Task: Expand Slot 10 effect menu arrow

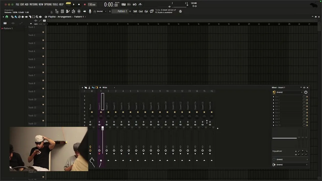Action: [x=273, y=125]
